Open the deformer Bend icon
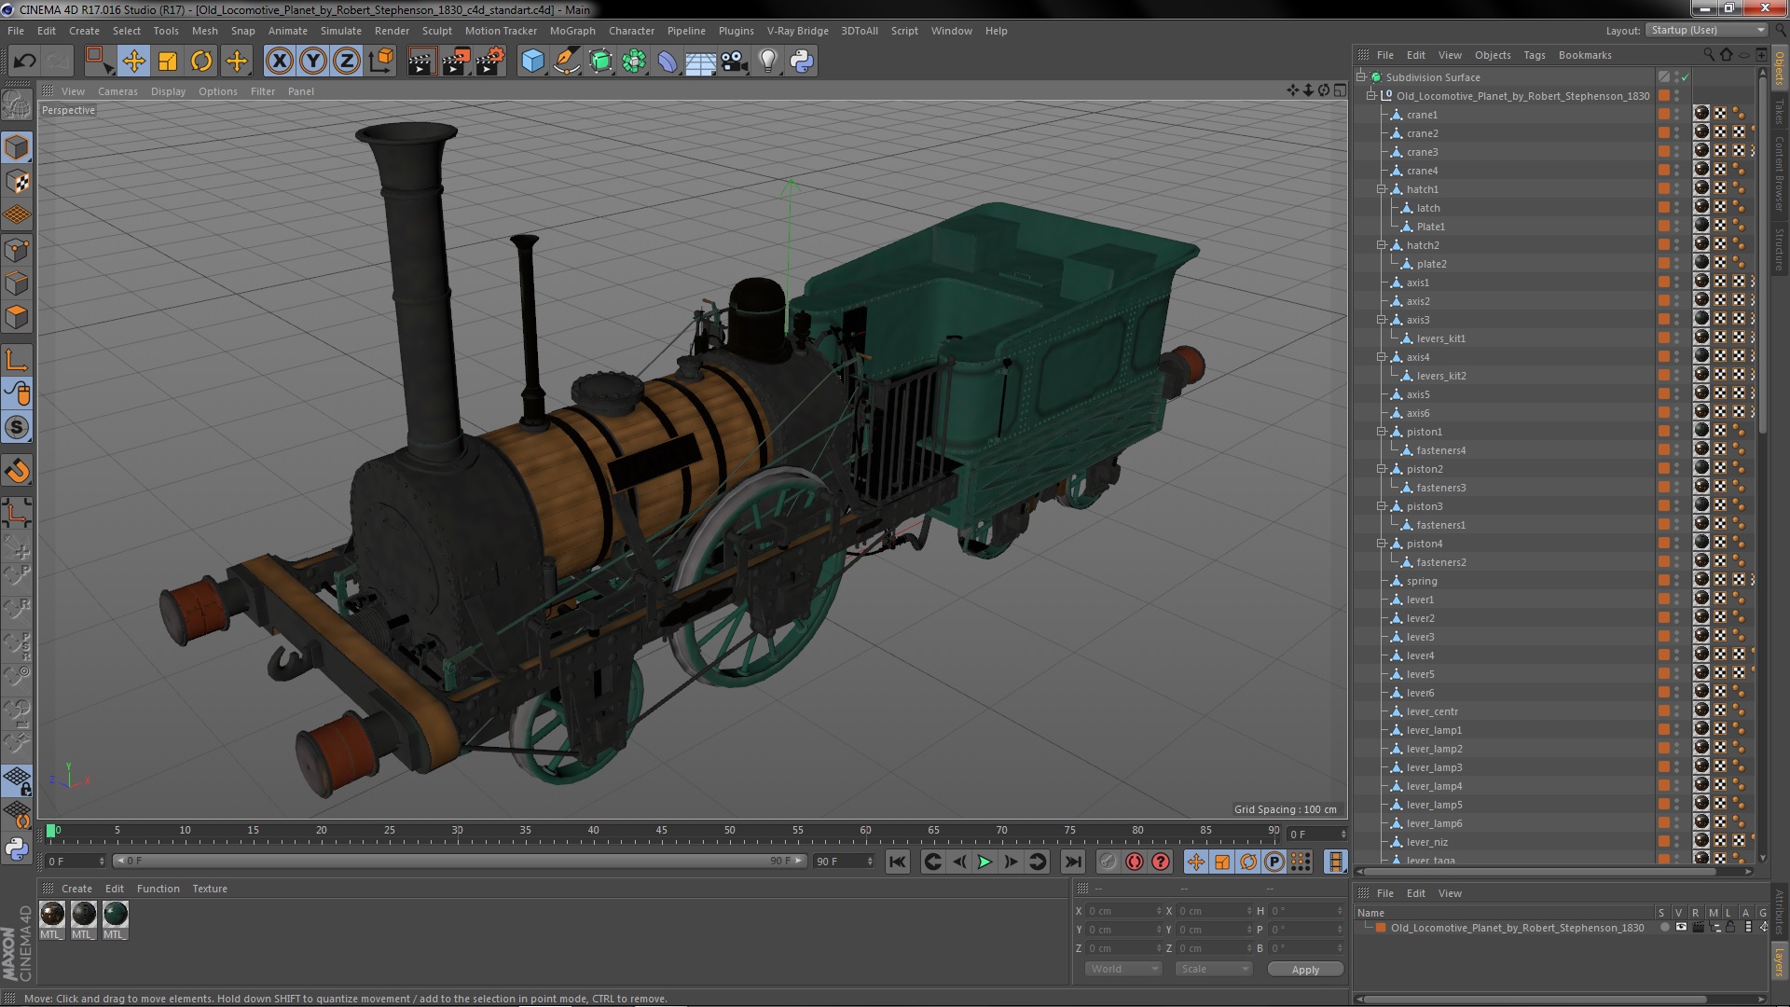Viewport: 1790px width, 1007px height. (x=668, y=62)
